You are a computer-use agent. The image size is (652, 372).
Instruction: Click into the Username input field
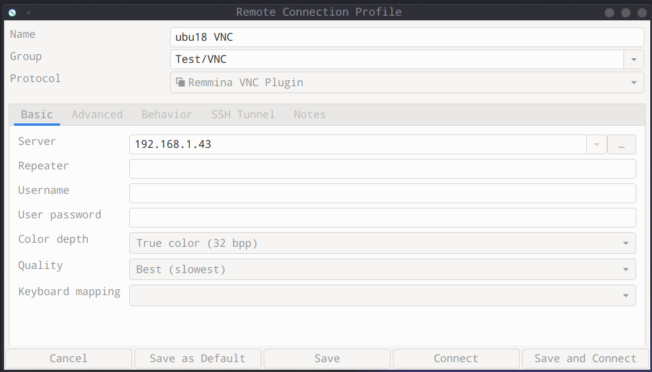tap(382, 193)
